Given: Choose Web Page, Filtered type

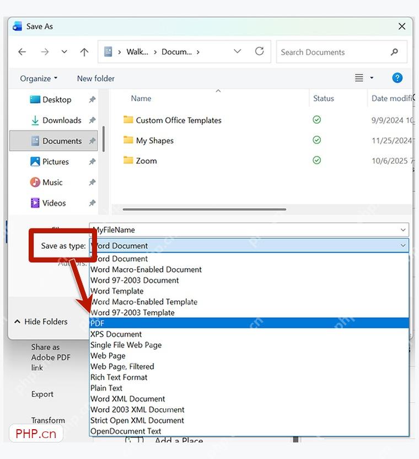Looking at the screenshot, I should tap(249, 366).
